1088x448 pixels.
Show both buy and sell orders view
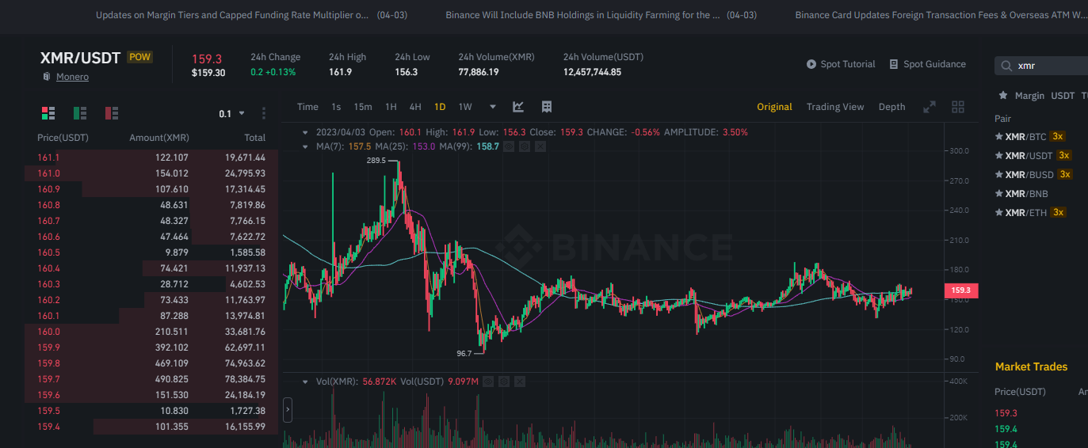(48, 113)
